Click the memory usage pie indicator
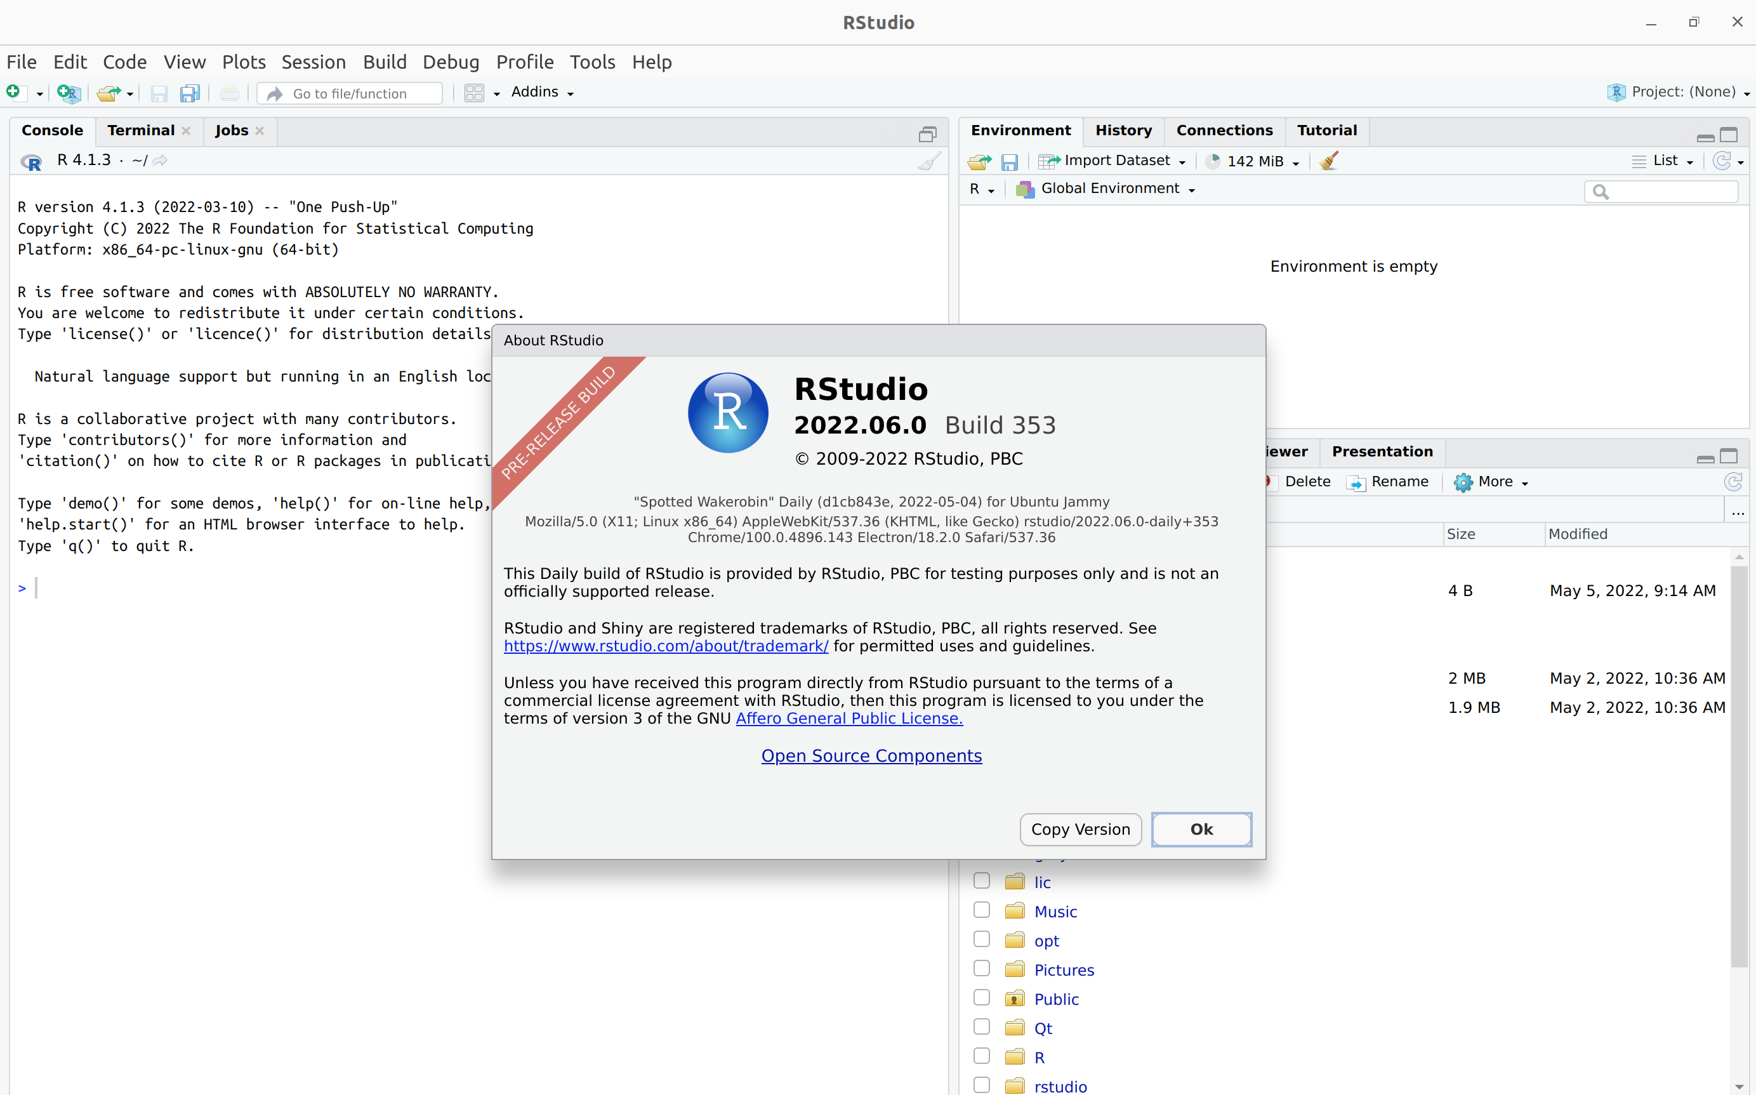The image size is (1756, 1095). [x=1213, y=161]
